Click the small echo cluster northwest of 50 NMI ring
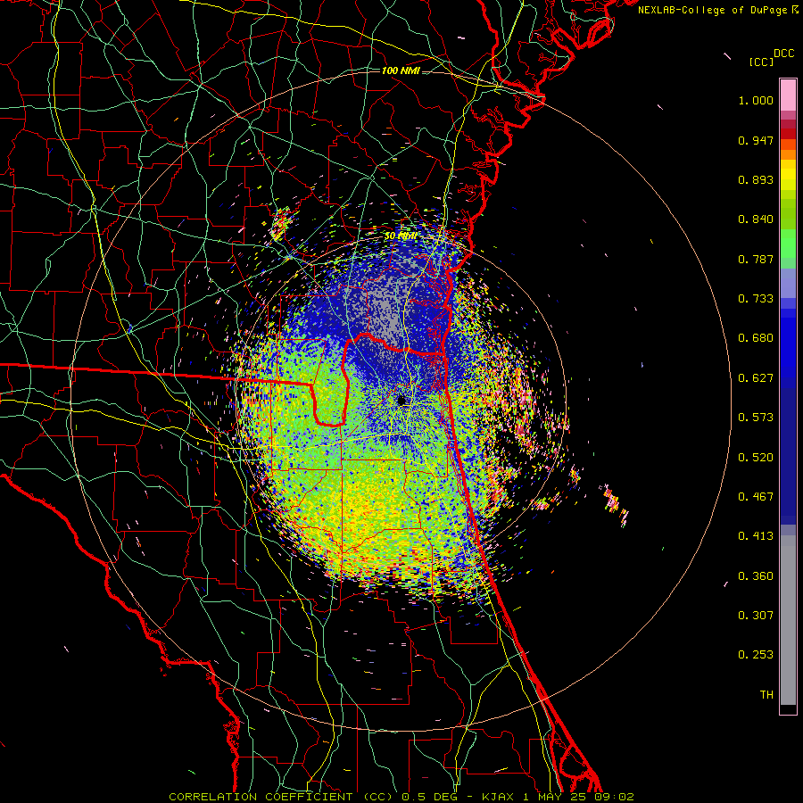 point(281,224)
